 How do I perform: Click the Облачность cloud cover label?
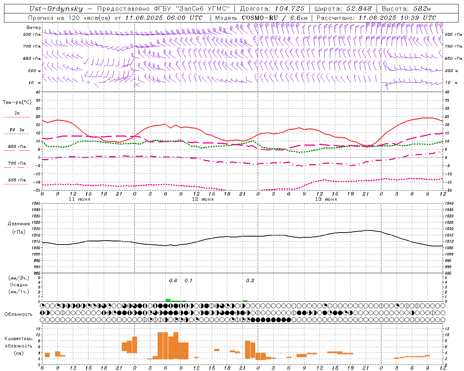18,314
